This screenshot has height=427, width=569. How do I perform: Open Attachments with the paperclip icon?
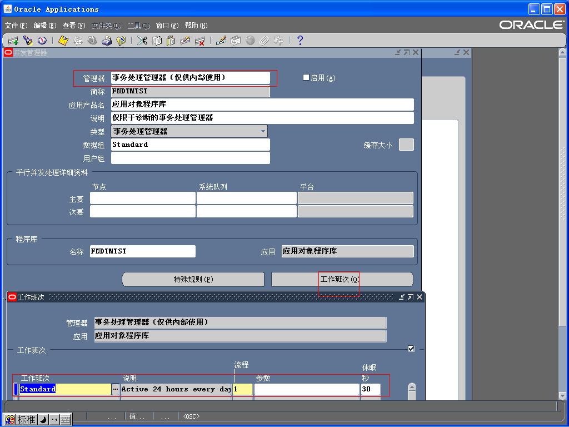tap(264, 41)
